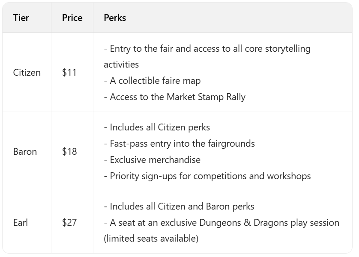This screenshot has height=257, width=359.
Task: Click the word 'activities' in Citizen perks
Action: point(121,64)
